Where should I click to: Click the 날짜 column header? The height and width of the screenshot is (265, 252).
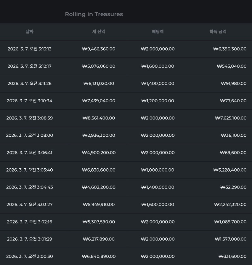30,32
